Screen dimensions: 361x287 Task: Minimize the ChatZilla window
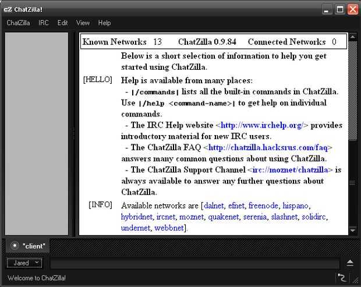coord(327,9)
